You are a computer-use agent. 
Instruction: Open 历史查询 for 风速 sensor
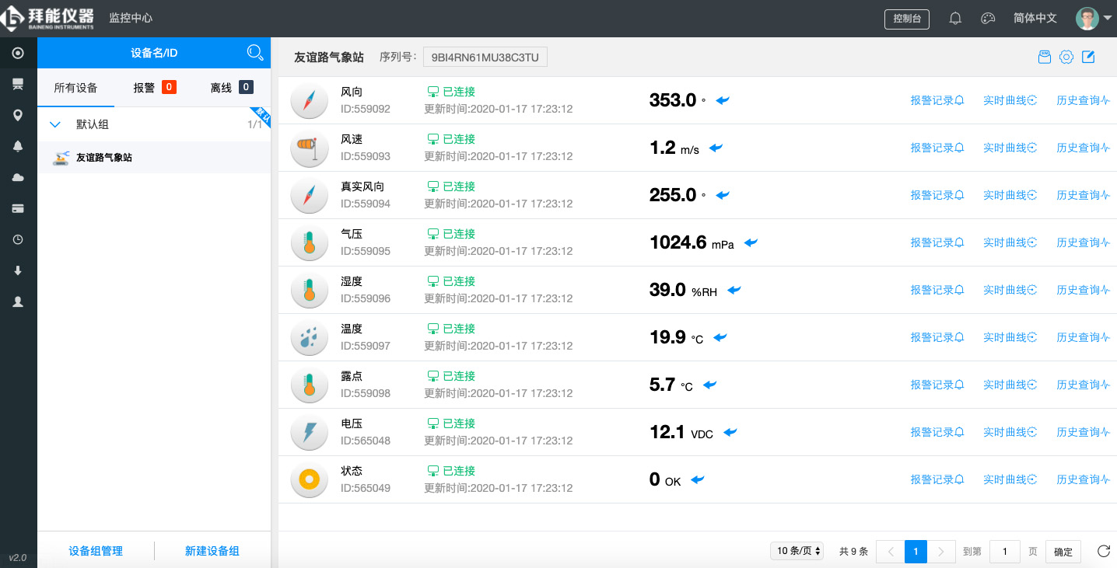(1083, 148)
